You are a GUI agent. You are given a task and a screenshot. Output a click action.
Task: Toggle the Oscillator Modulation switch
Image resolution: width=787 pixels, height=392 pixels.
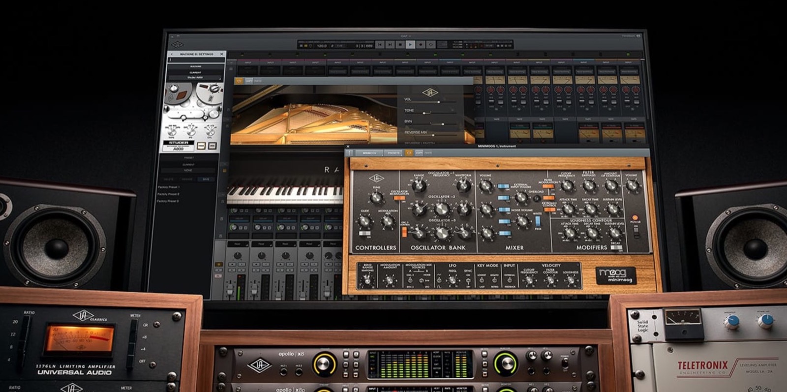[x=398, y=199]
